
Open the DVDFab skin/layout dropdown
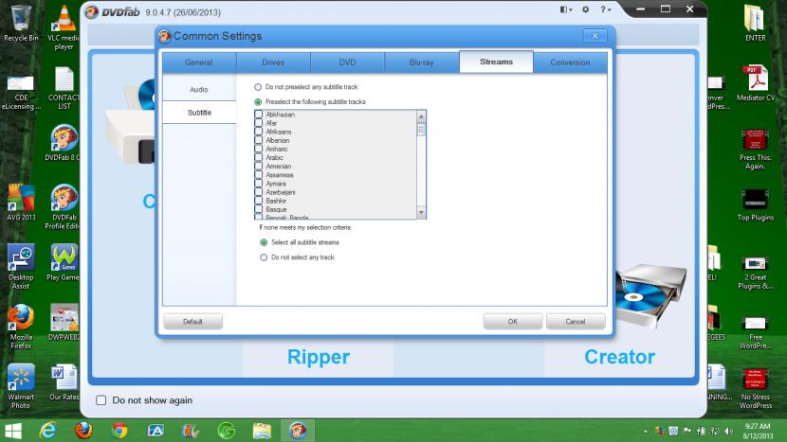tap(566, 9)
